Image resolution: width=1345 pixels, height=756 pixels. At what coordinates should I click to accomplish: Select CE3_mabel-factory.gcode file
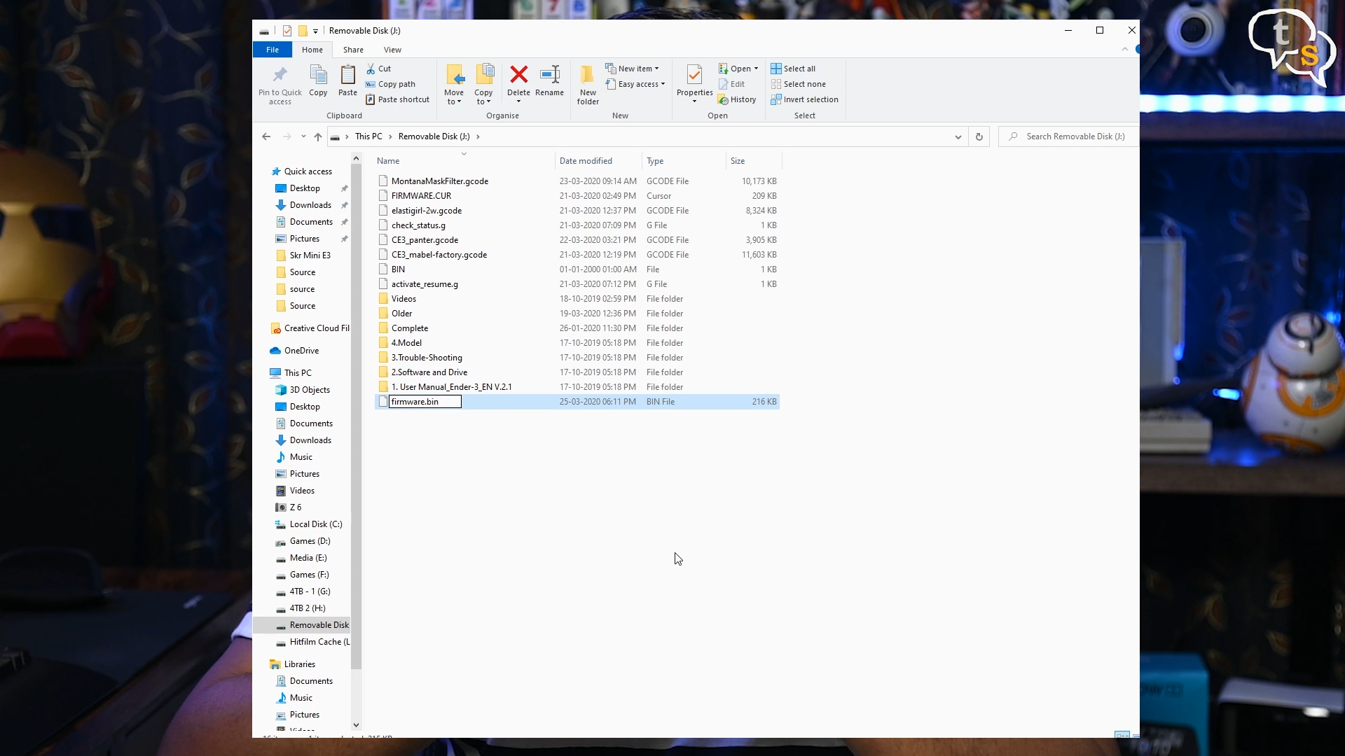[x=439, y=255]
